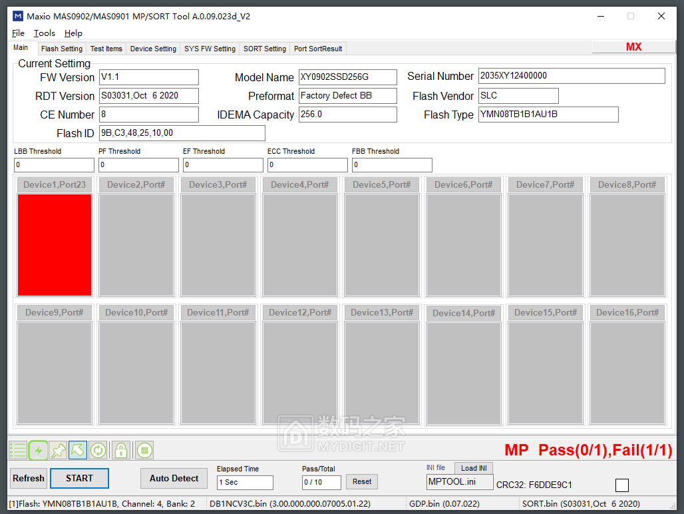Click the Pass/Total value field
Image resolution: width=684 pixels, height=514 pixels.
pos(321,482)
